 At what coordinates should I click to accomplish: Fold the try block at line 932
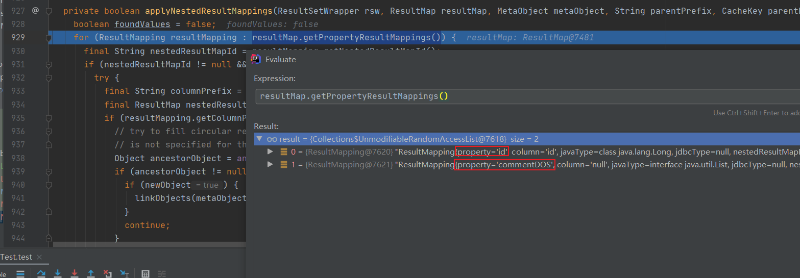point(49,78)
